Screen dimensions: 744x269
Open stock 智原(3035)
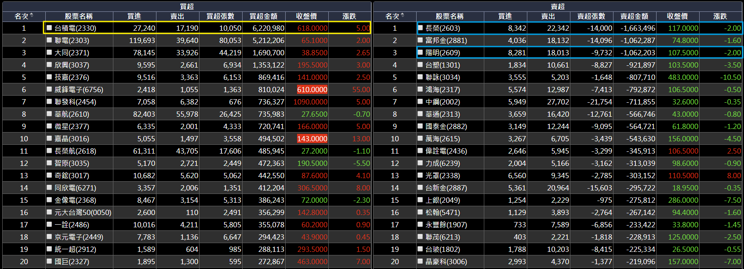[72, 163]
